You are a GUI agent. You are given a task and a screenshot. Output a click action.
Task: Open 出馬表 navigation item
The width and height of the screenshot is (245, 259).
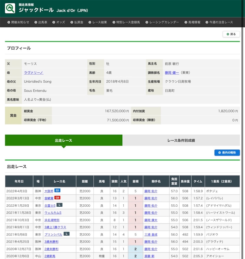[41, 22]
